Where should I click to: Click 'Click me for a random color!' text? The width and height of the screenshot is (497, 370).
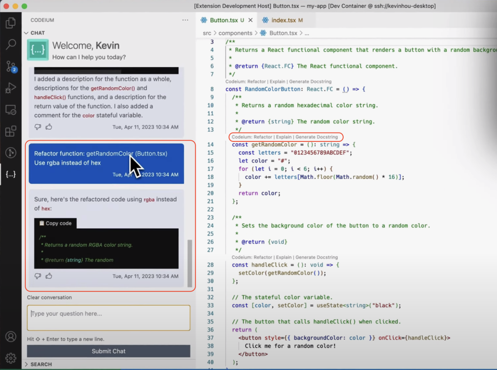[x=290, y=346]
